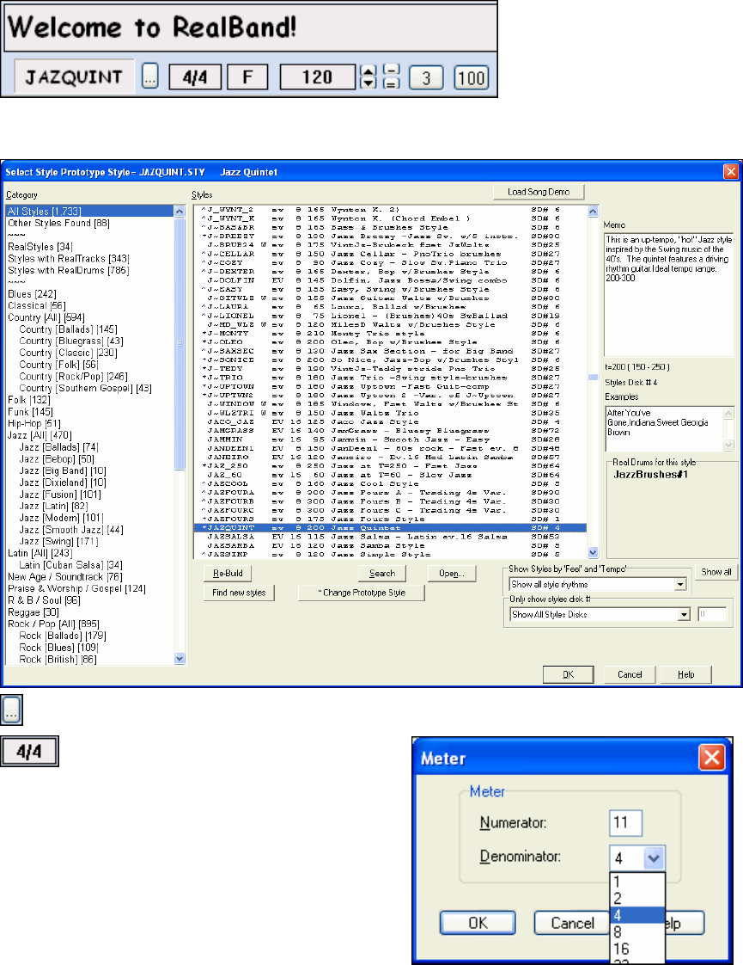Click the lower small tap tempo button
This screenshot has height=965, width=743.
click(392, 83)
